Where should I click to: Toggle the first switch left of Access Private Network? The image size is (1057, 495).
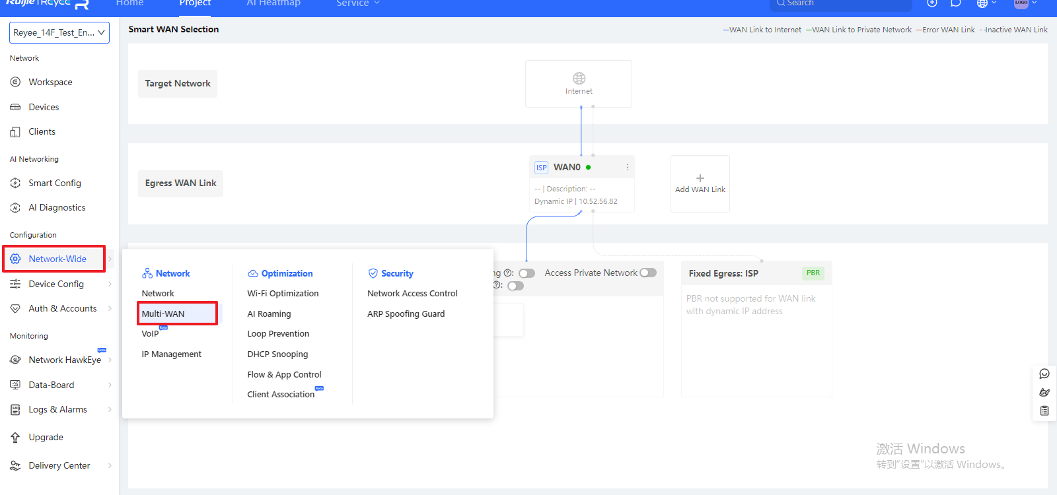click(x=527, y=273)
